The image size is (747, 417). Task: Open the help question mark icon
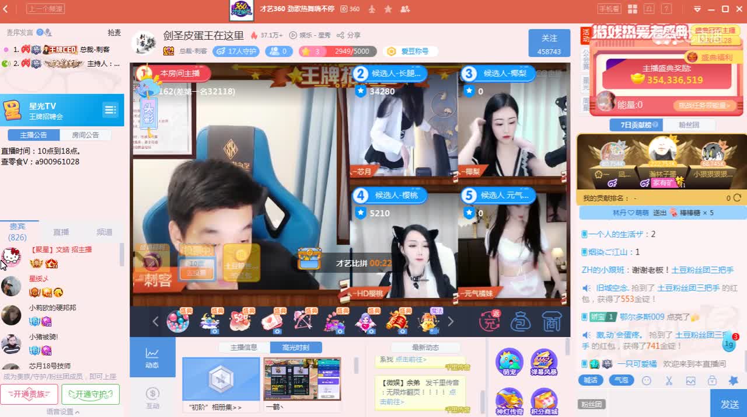tap(667, 9)
